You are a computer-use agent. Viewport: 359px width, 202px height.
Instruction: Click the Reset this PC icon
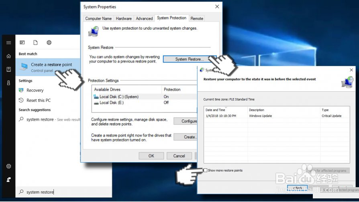(21, 100)
